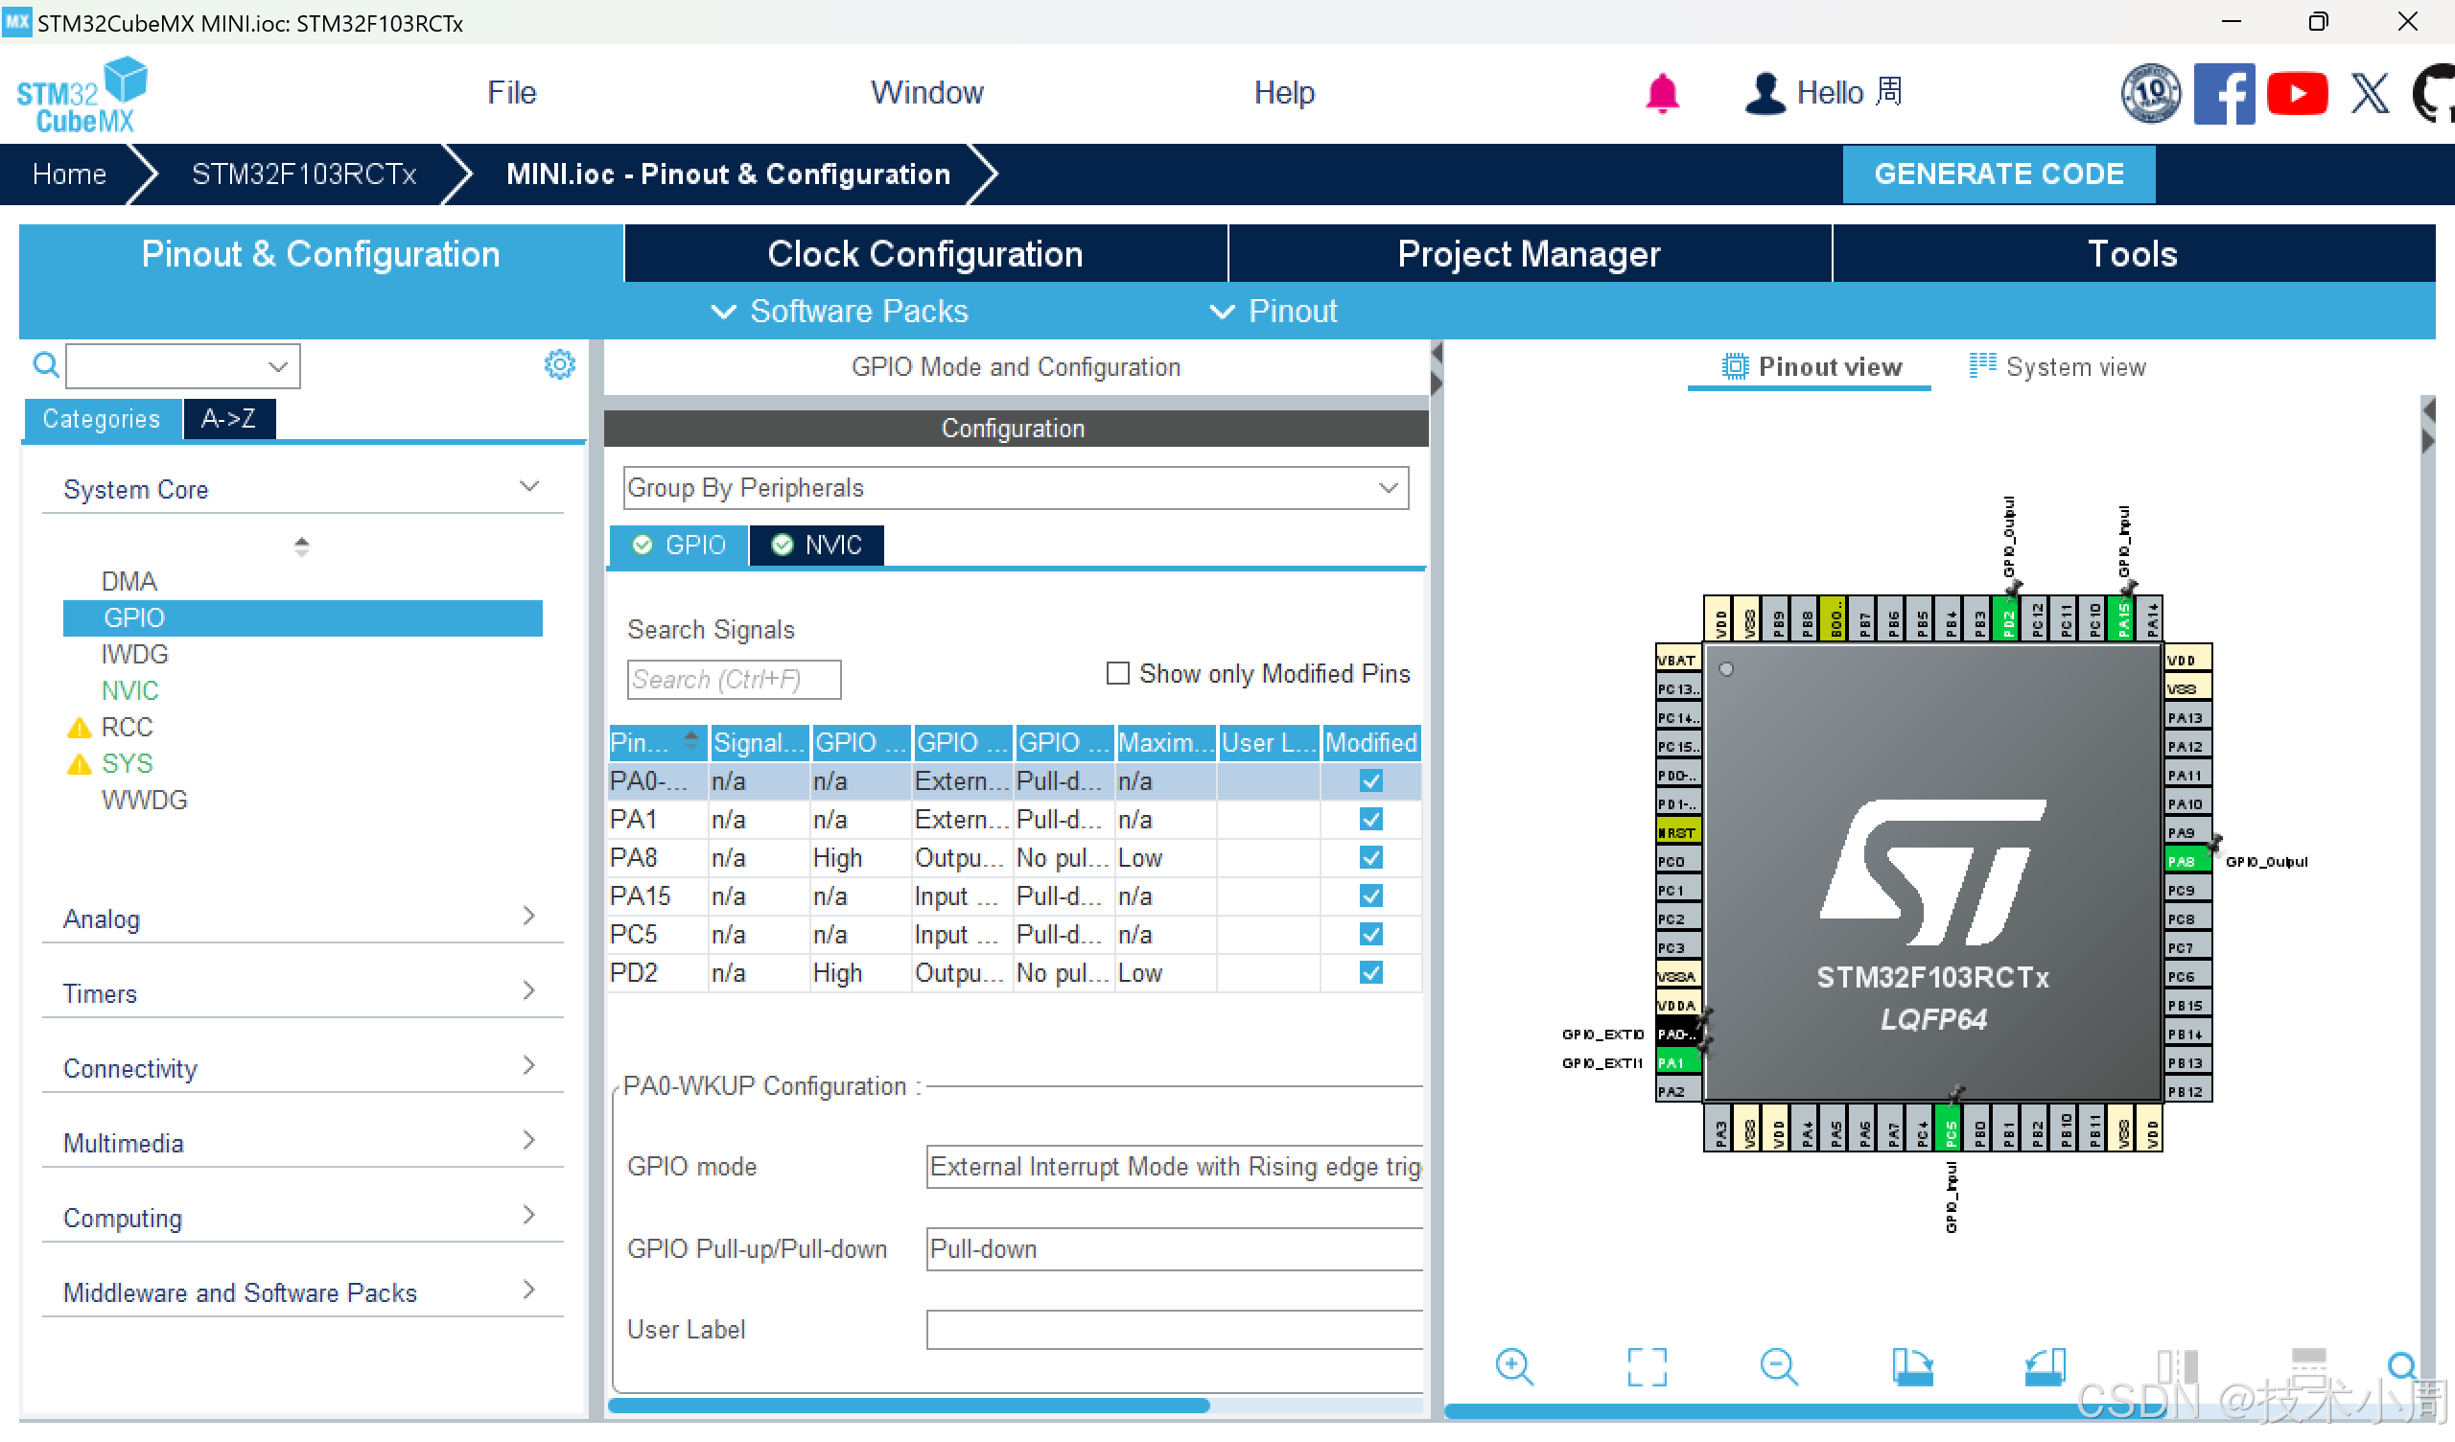Click the zoom in magnifier icon
The width and height of the screenshot is (2455, 1442).
1514,1366
